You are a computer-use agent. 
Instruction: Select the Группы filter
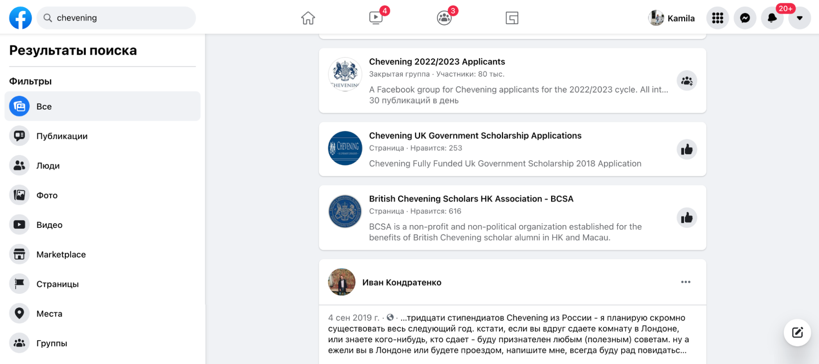(103, 343)
